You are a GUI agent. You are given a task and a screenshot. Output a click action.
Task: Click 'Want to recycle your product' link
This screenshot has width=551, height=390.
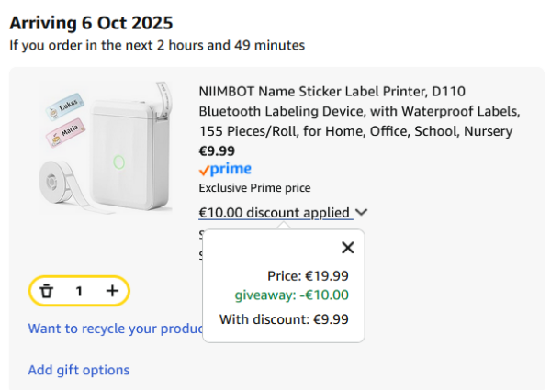click(x=115, y=329)
